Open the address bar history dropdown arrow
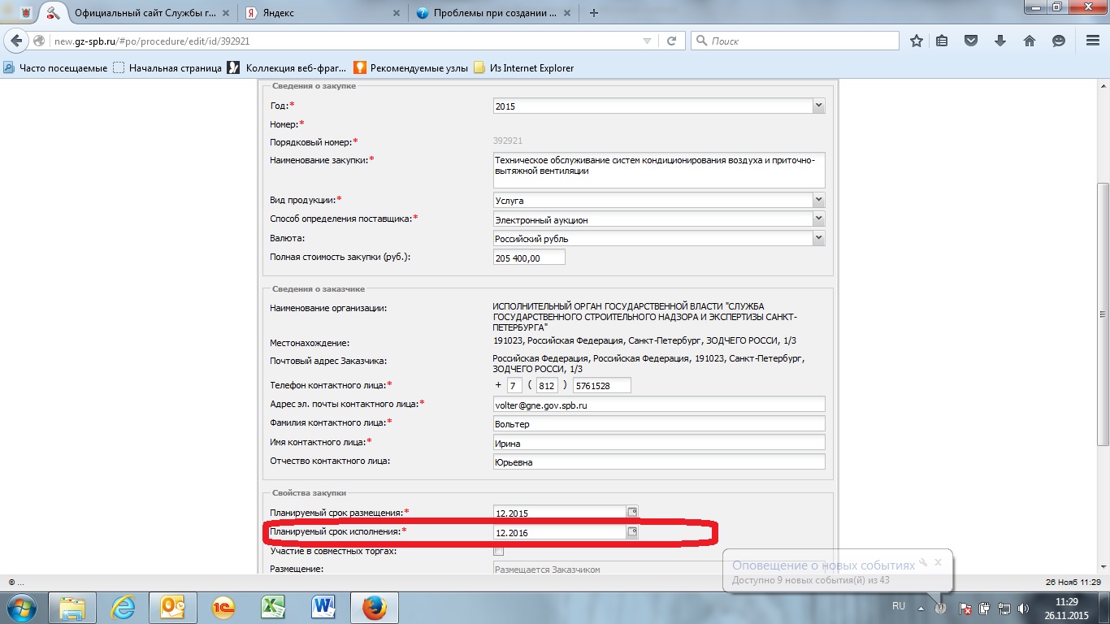 pyautogui.click(x=647, y=41)
